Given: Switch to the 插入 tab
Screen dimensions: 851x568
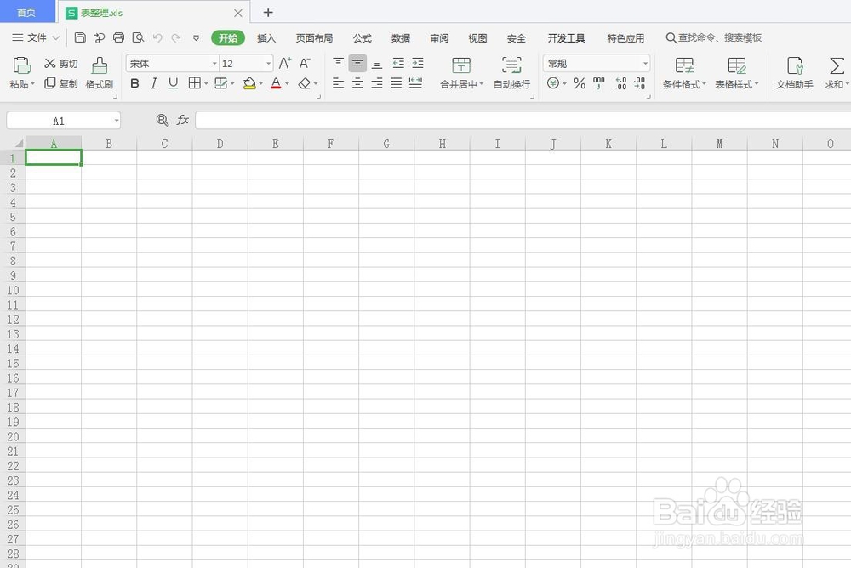Looking at the screenshot, I should point(266,38).
